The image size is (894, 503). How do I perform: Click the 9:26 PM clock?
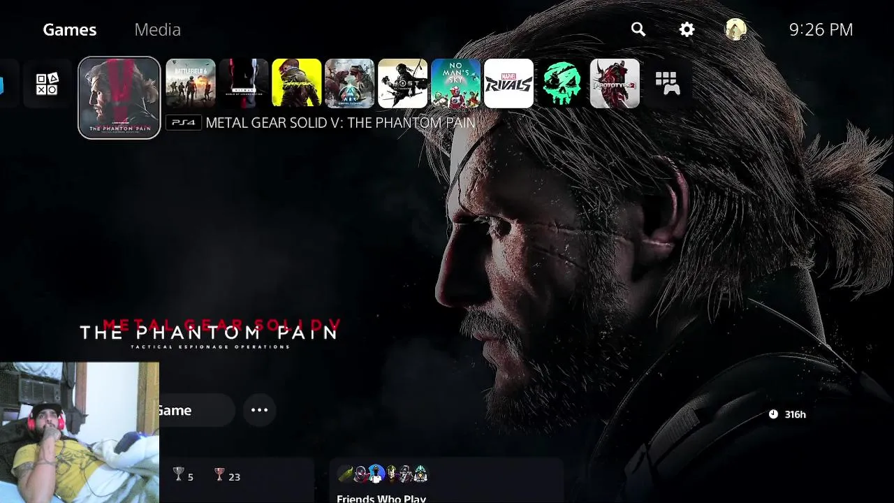click(x=821, y=29)
